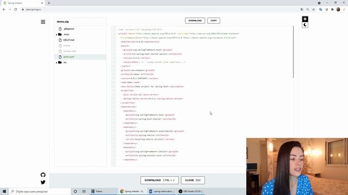Close the Spring Initializr tab
The height and width of the screenshot is (195, 348).
pos(42,3)
